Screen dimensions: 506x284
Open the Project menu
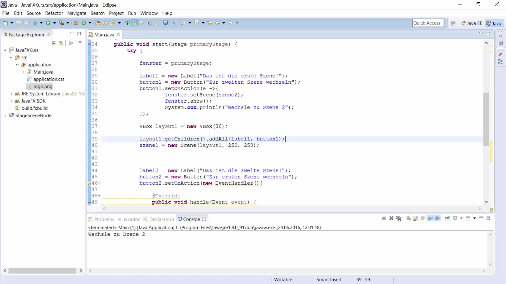(x=116, y=13)
